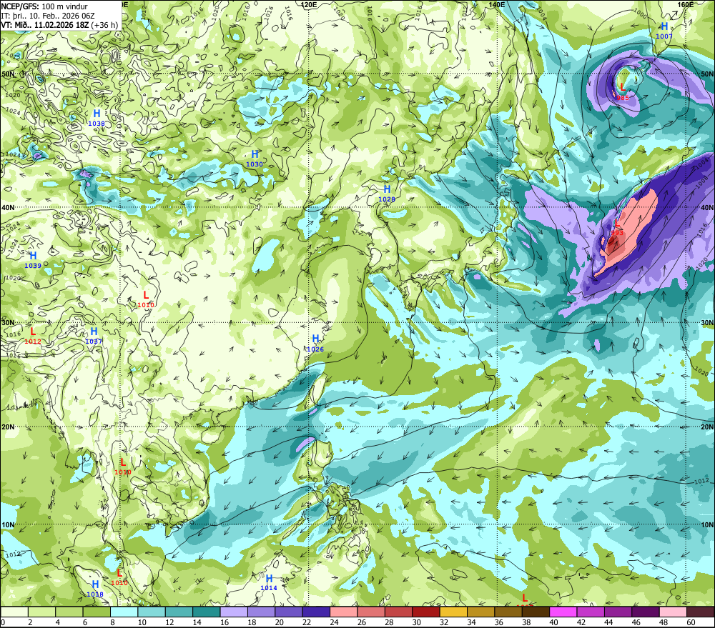Click the NCEP/GFS 100 m vindur title
This screenshot has height=628, width=715.
pyautogui.click(x=44, y=6)
